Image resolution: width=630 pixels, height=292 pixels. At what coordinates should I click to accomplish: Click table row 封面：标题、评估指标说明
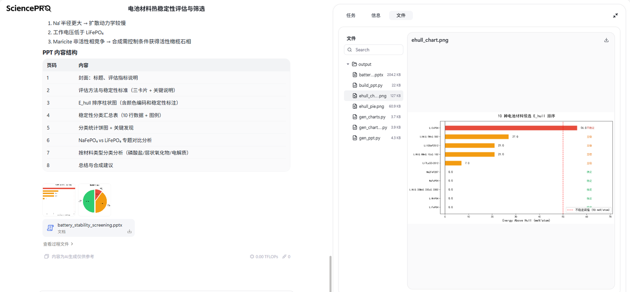[x=166, y=78]
